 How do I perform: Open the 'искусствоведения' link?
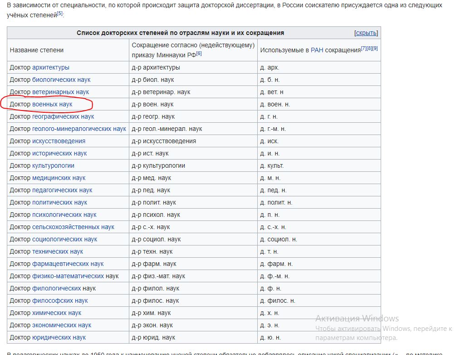point(59,141)
